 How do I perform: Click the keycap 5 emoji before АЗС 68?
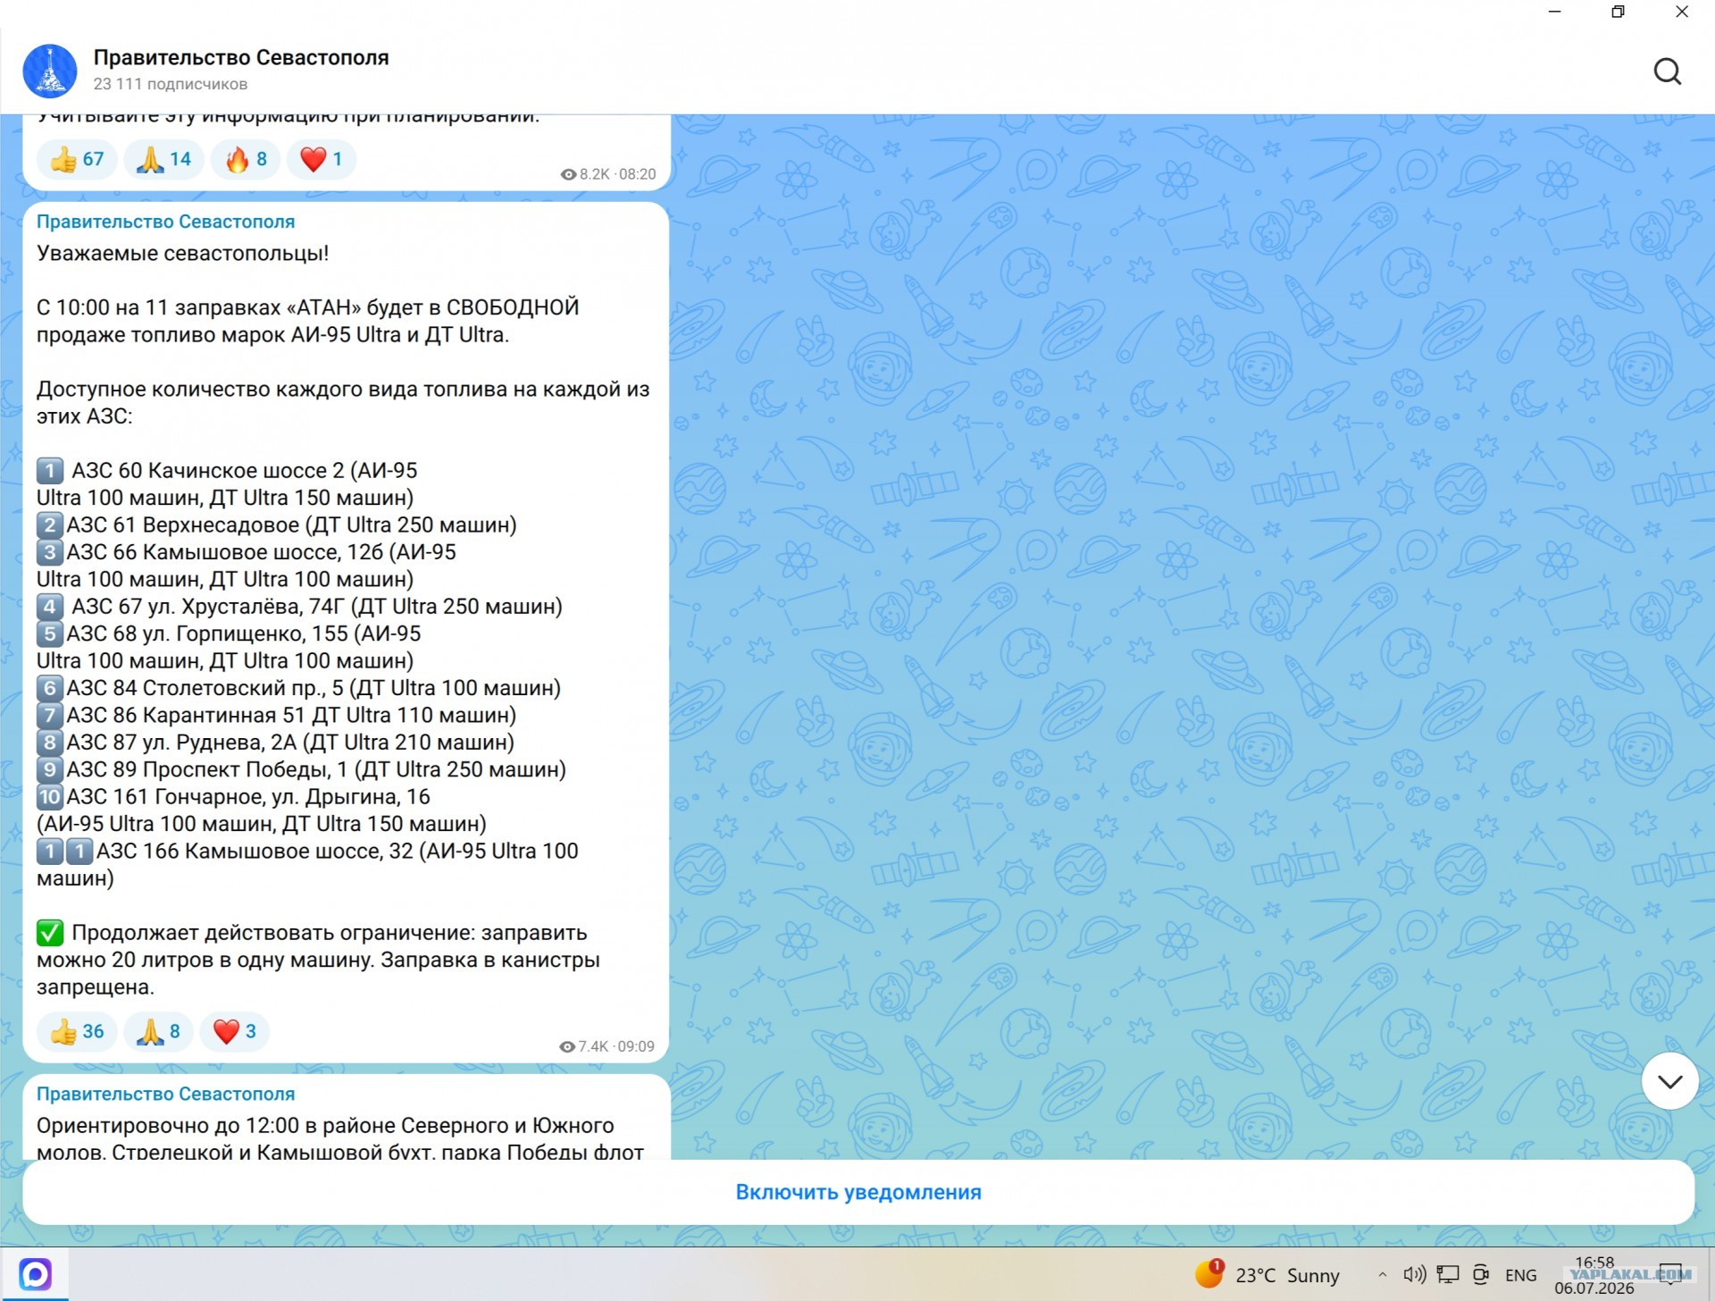click(x=50, y=634)
